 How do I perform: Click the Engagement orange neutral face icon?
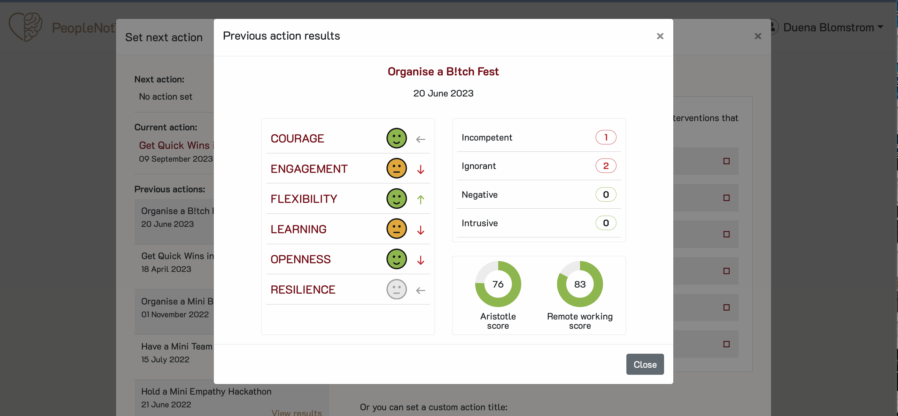coord(396,168)
